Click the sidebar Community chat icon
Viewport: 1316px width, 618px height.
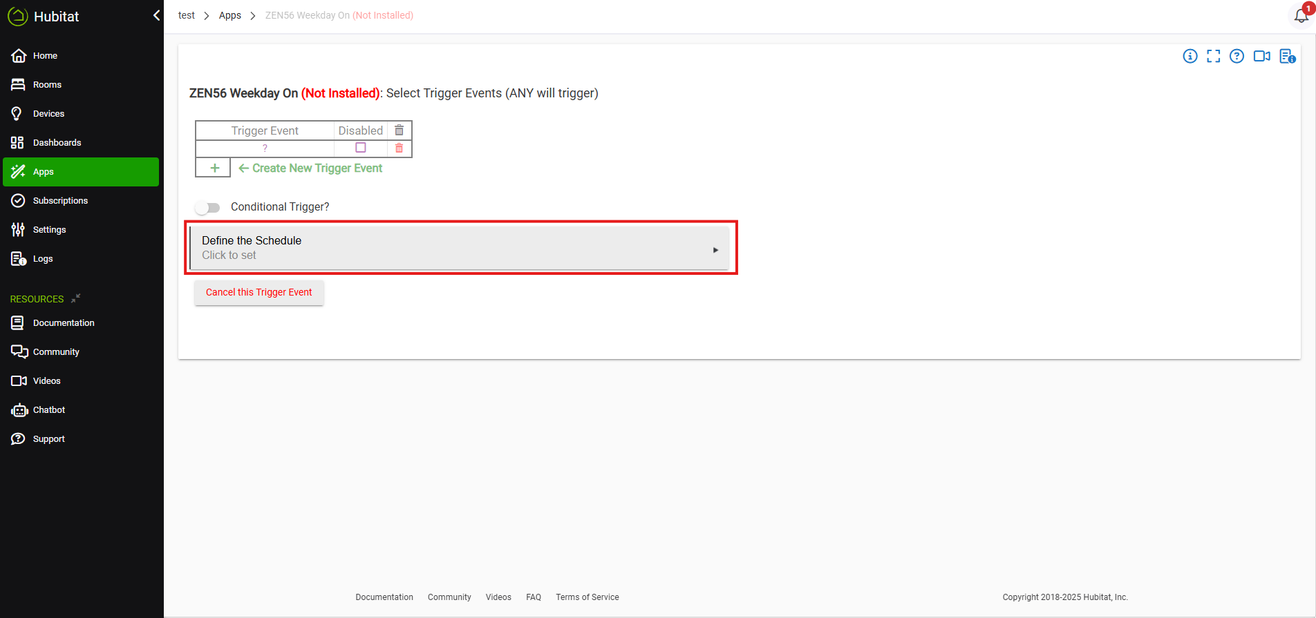pyautogui.click(x=19, y=352)
